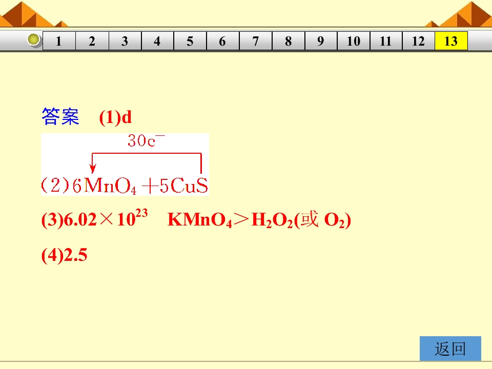Switch to question tab 8
Screen dimensions: 492x369
(289, 41)
